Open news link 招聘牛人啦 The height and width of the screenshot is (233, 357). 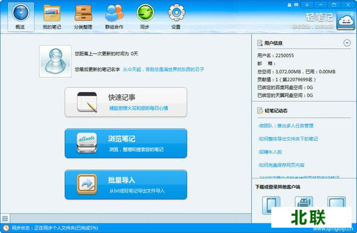click(270, 152)
